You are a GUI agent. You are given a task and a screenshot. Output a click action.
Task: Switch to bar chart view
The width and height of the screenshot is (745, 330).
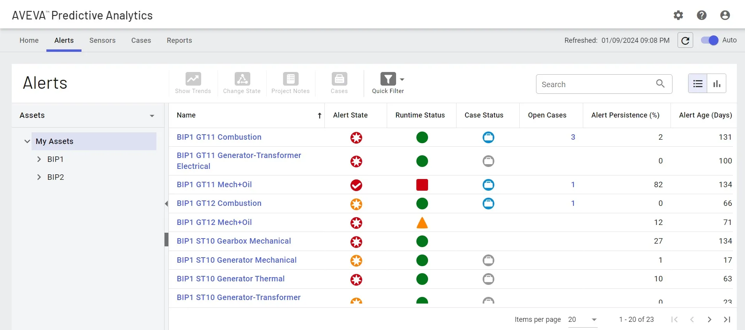click(x=717, y=84)
